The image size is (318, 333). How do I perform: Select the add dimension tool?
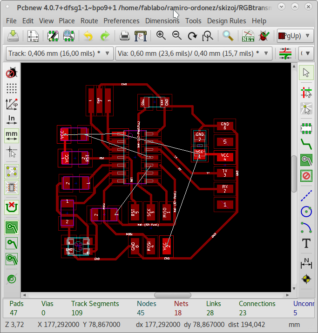[x=306, y=263]
